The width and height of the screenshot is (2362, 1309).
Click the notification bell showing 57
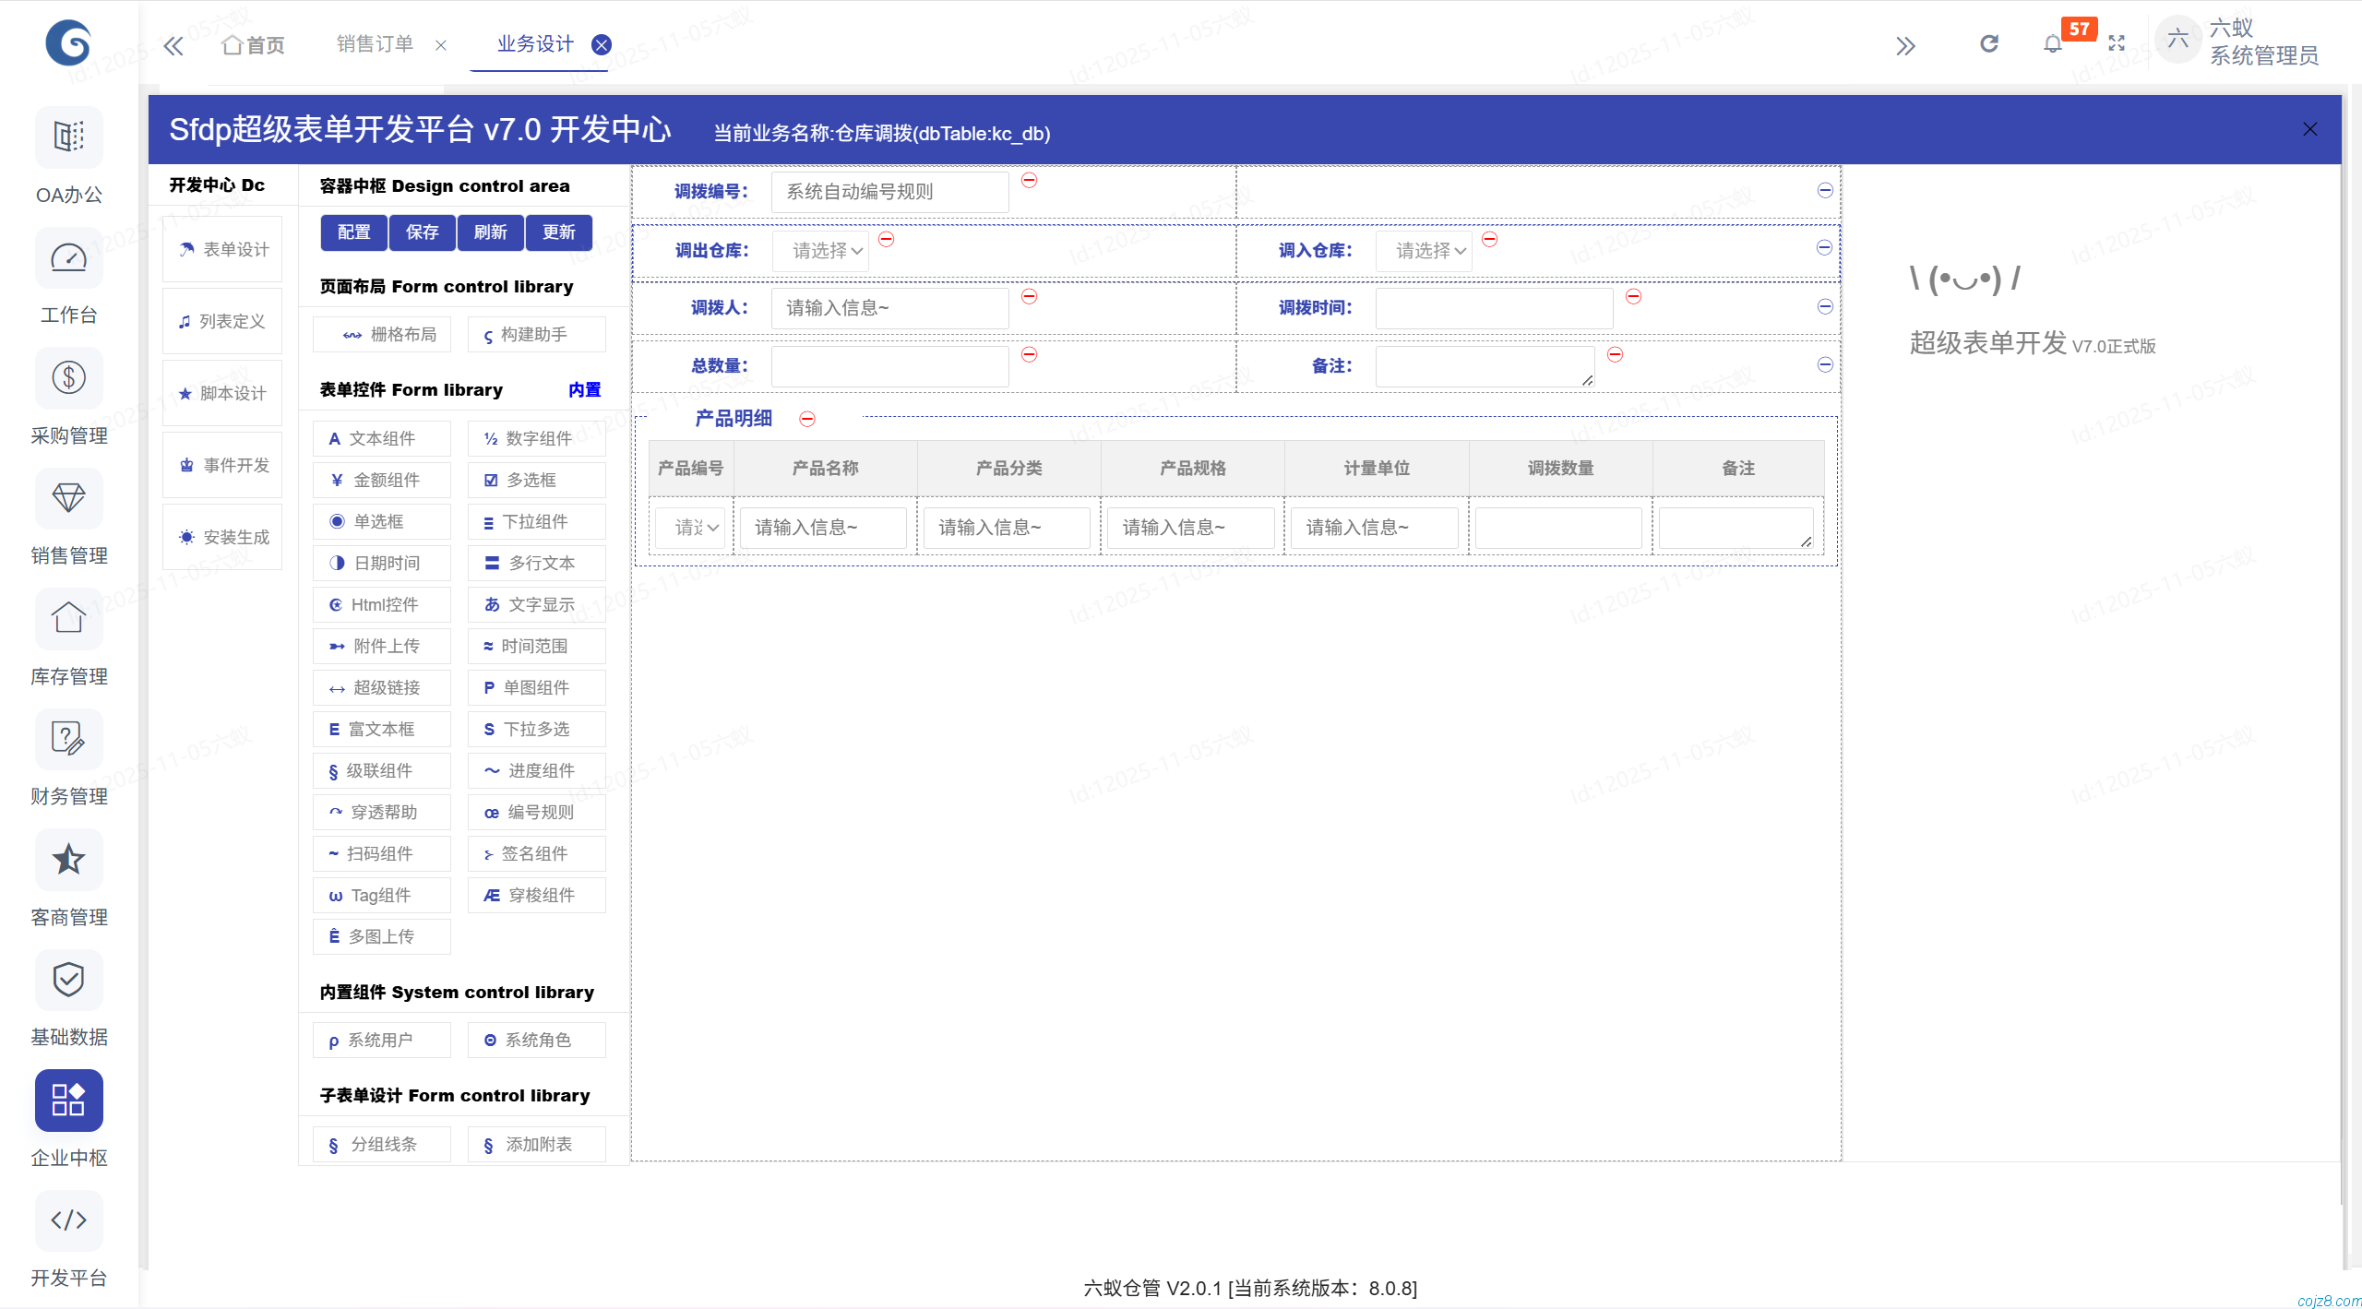click(x=2051, y=42)
